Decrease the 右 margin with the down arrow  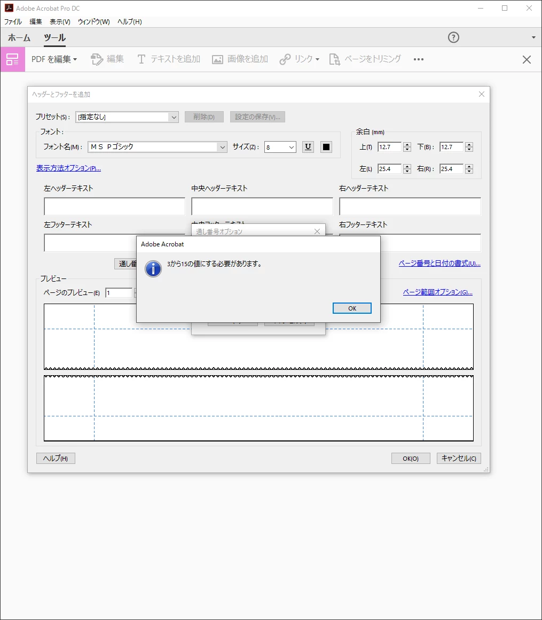[x=469, y=171]
